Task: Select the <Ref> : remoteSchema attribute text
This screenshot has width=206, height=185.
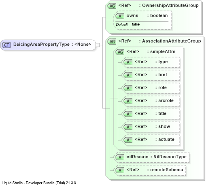Action: tap(155, 170)
